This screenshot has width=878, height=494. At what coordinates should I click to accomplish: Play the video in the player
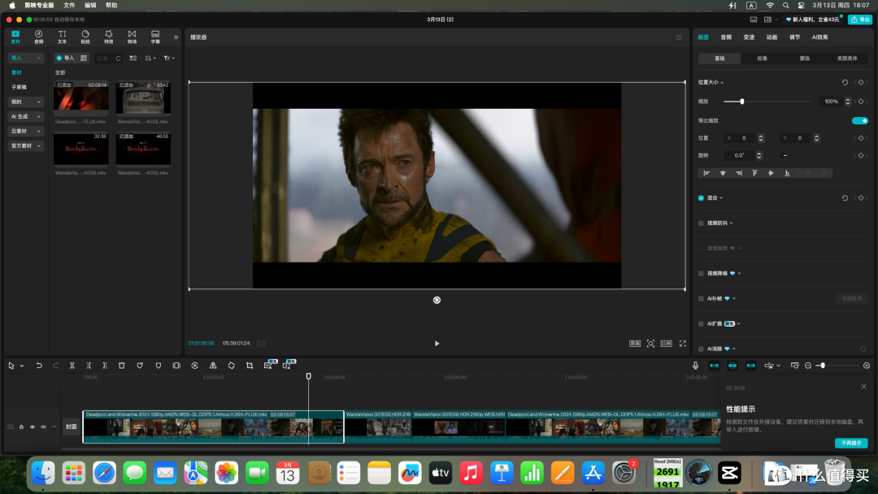pyautogui.click(x=437, y=344)
